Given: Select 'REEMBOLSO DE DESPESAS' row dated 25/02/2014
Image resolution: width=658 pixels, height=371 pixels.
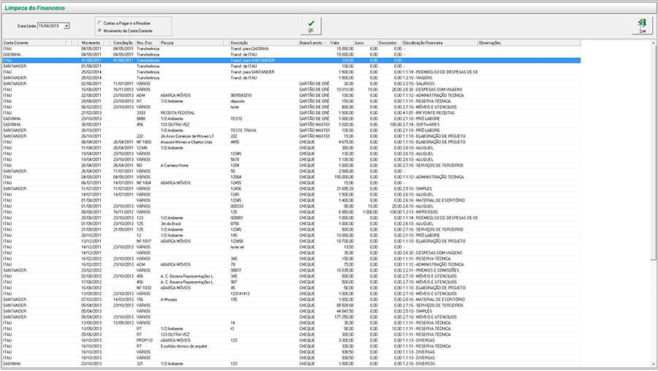Looking at the screenshot, I should [291, 72].
